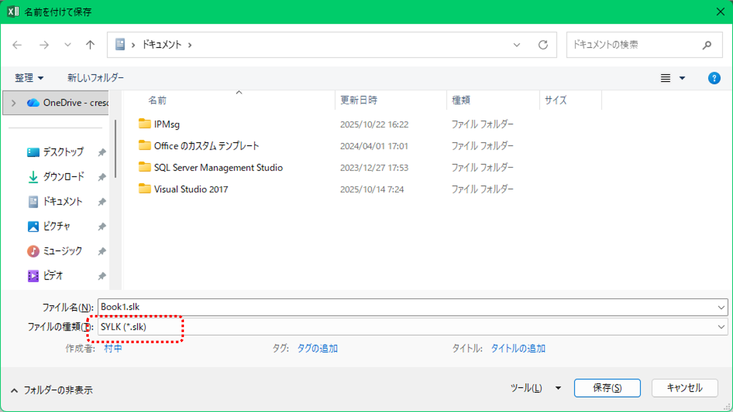Open the ツール(L) dropdown

536,388
